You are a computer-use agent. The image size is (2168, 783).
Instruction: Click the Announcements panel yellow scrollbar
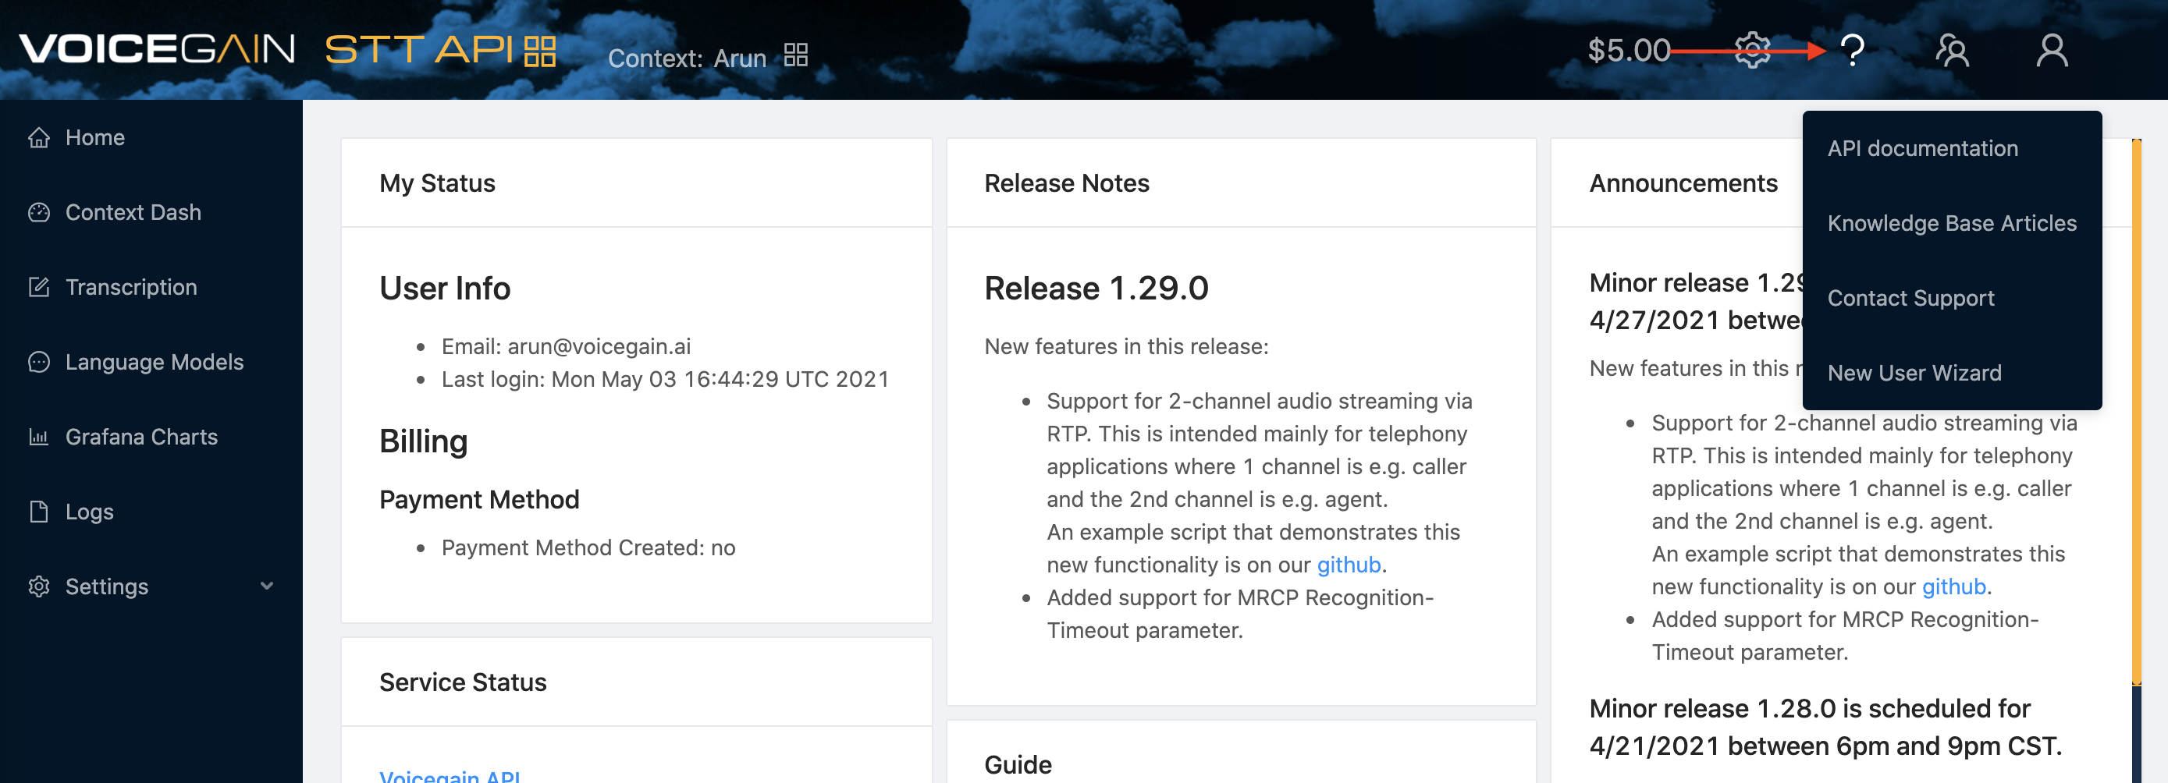(2136, 412)
